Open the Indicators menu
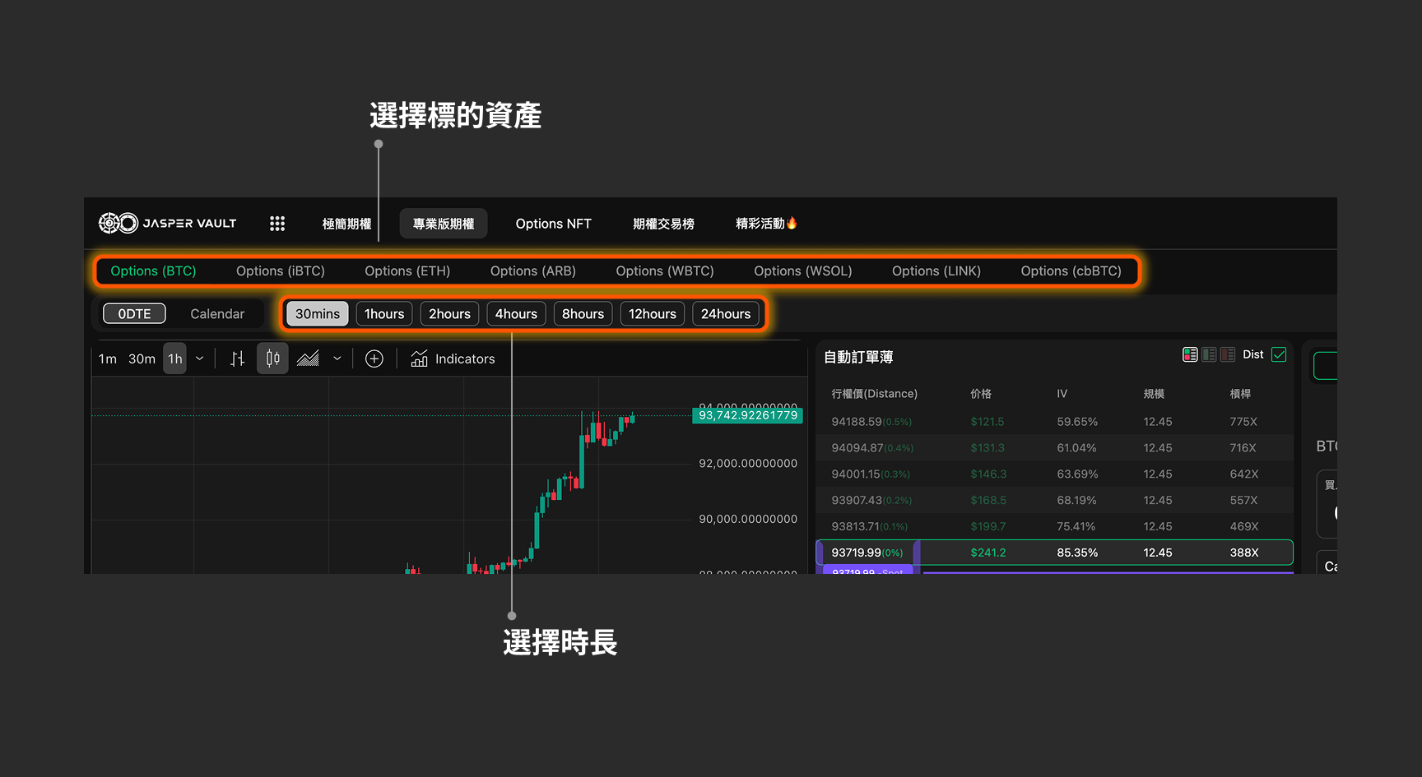The image size is (1422, 777). (453, 358)
